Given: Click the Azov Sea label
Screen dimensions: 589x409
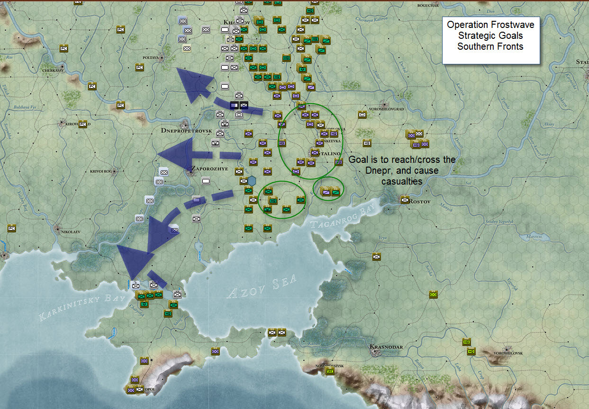Looking at the screenshot, I should 263,286.
